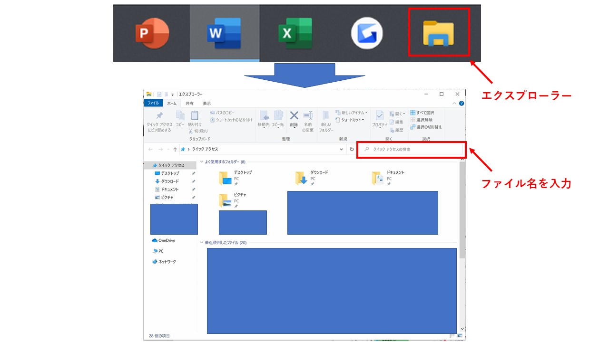Select ドキュメント folder in frequent folders
Image resolution: width=609 pixels, height=342 pixels.
(389, 178)
